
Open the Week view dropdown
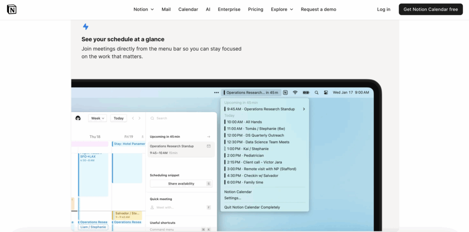tap(98, 118)
